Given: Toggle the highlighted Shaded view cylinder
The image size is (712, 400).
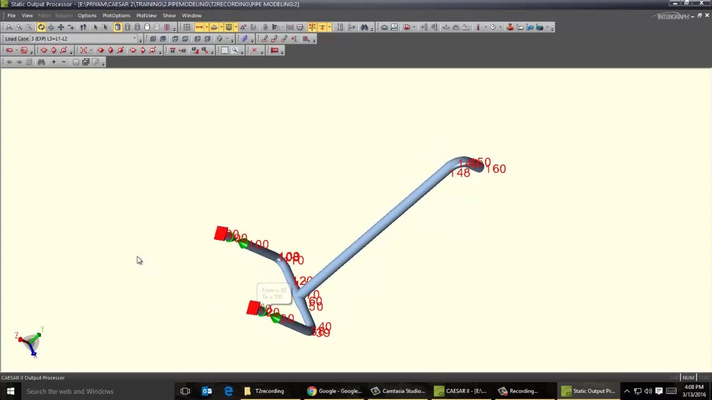Looking at the screenshot, I should coord(118,27).
